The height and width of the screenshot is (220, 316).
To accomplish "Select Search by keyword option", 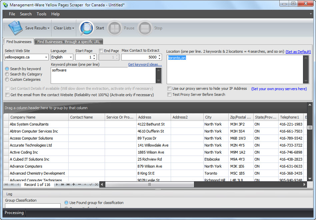I will pos(7,69).
